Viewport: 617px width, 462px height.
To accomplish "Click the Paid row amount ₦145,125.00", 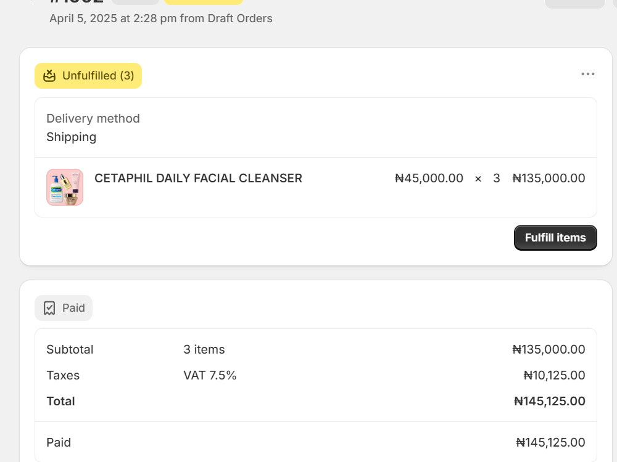I will 550,442.
